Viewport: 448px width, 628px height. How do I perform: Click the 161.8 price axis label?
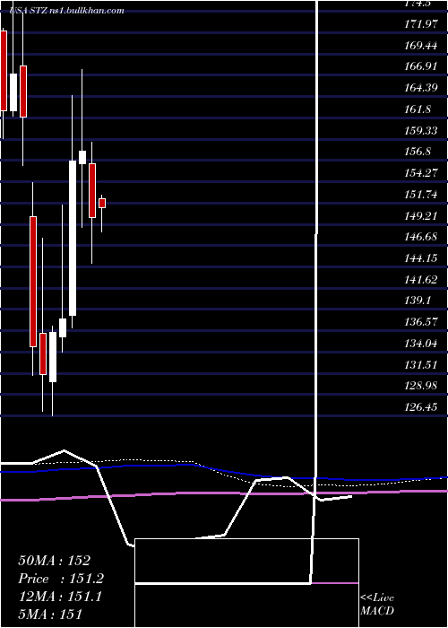pyautogui.click(x=418, y=109)
